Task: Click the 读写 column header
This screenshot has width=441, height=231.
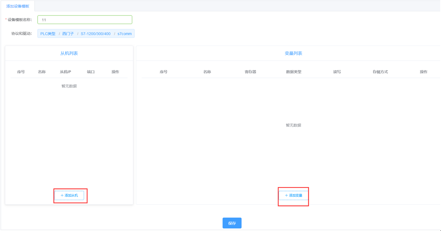Action: [x=337, y=72]
